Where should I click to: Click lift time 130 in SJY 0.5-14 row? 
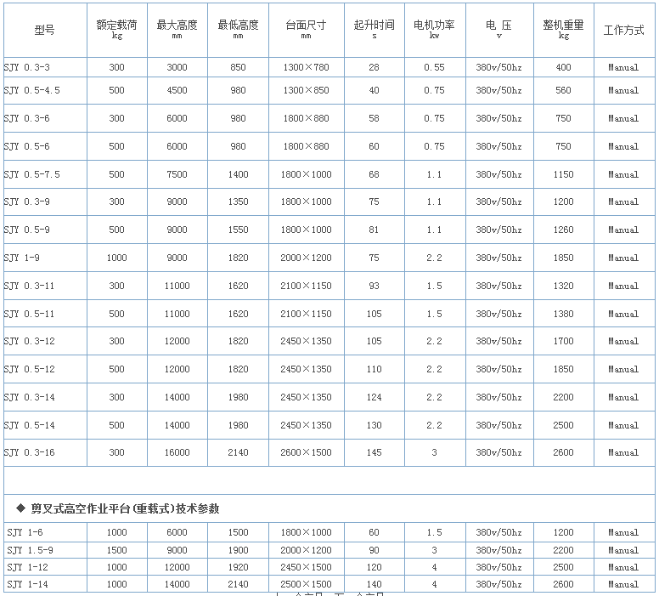[x=374, y=425]
